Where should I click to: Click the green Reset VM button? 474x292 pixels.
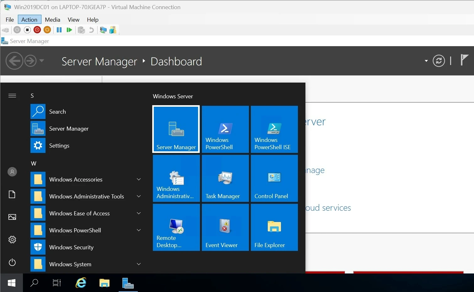69,30
